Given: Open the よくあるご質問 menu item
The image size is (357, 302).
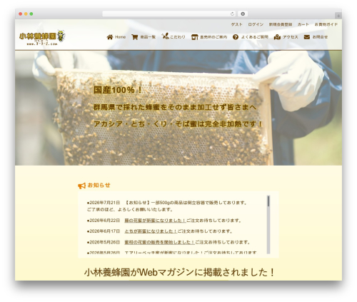Looking at the screenshot, I should click(251, 37).
